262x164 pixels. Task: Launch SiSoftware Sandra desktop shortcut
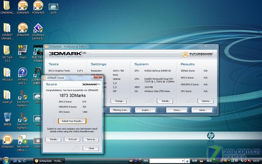coord(38,31)
